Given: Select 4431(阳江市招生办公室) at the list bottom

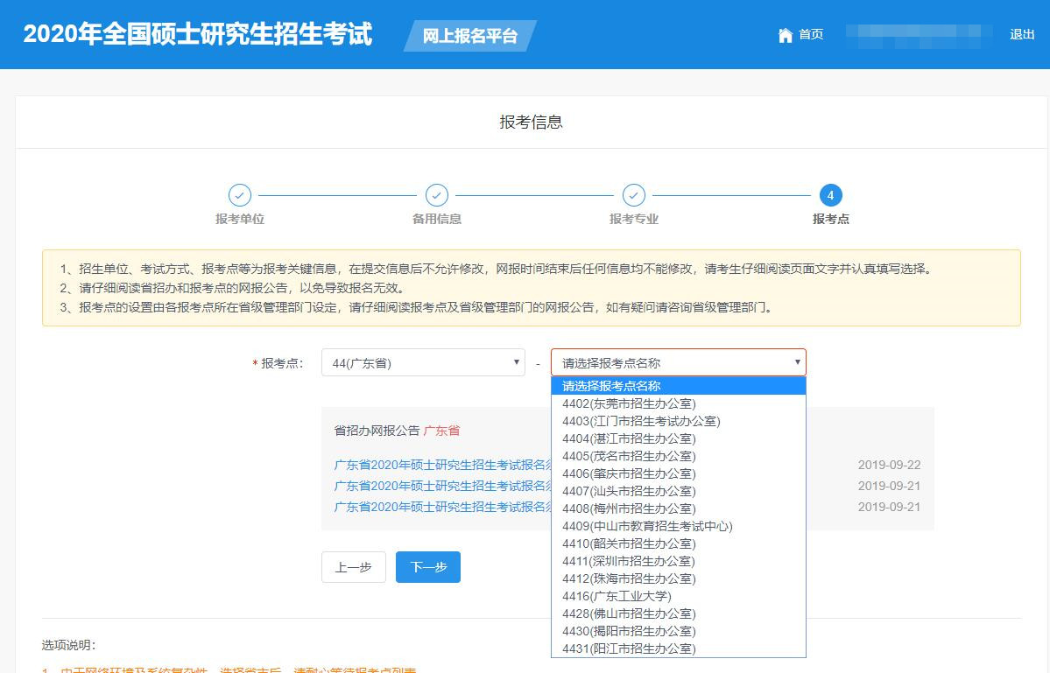Looking at the screenshot, I should coord(627,648).
